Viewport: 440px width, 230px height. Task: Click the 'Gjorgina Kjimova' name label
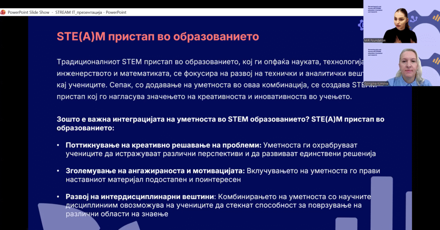(376, 84)
